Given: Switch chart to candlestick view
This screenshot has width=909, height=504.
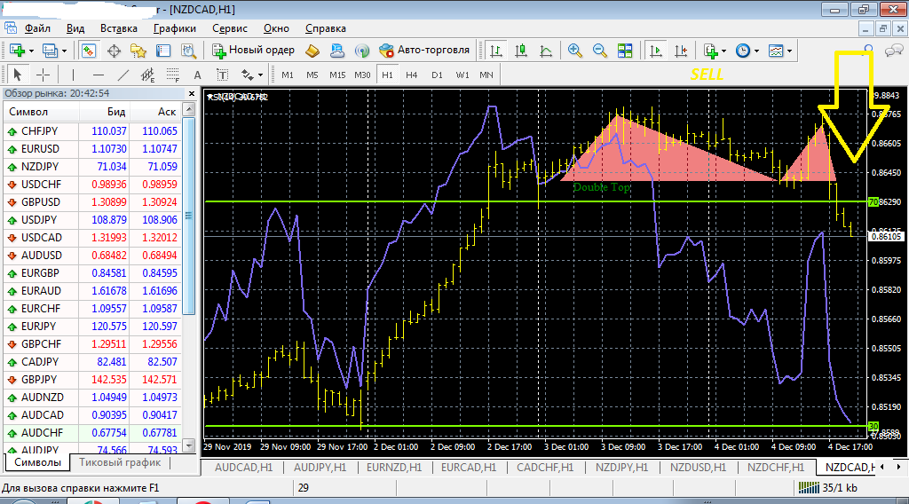Looking at the screenshot, I should point(521,51).
